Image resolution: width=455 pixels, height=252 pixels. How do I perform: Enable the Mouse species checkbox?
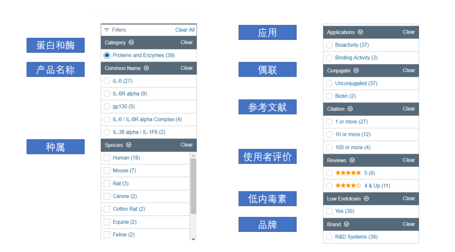107,170
